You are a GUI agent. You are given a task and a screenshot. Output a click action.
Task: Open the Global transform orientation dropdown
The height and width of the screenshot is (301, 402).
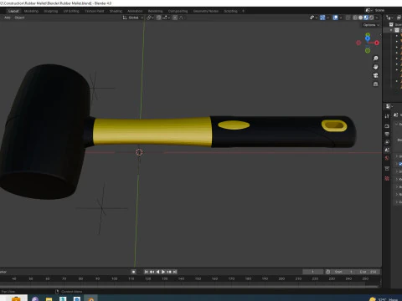(133, 18)
